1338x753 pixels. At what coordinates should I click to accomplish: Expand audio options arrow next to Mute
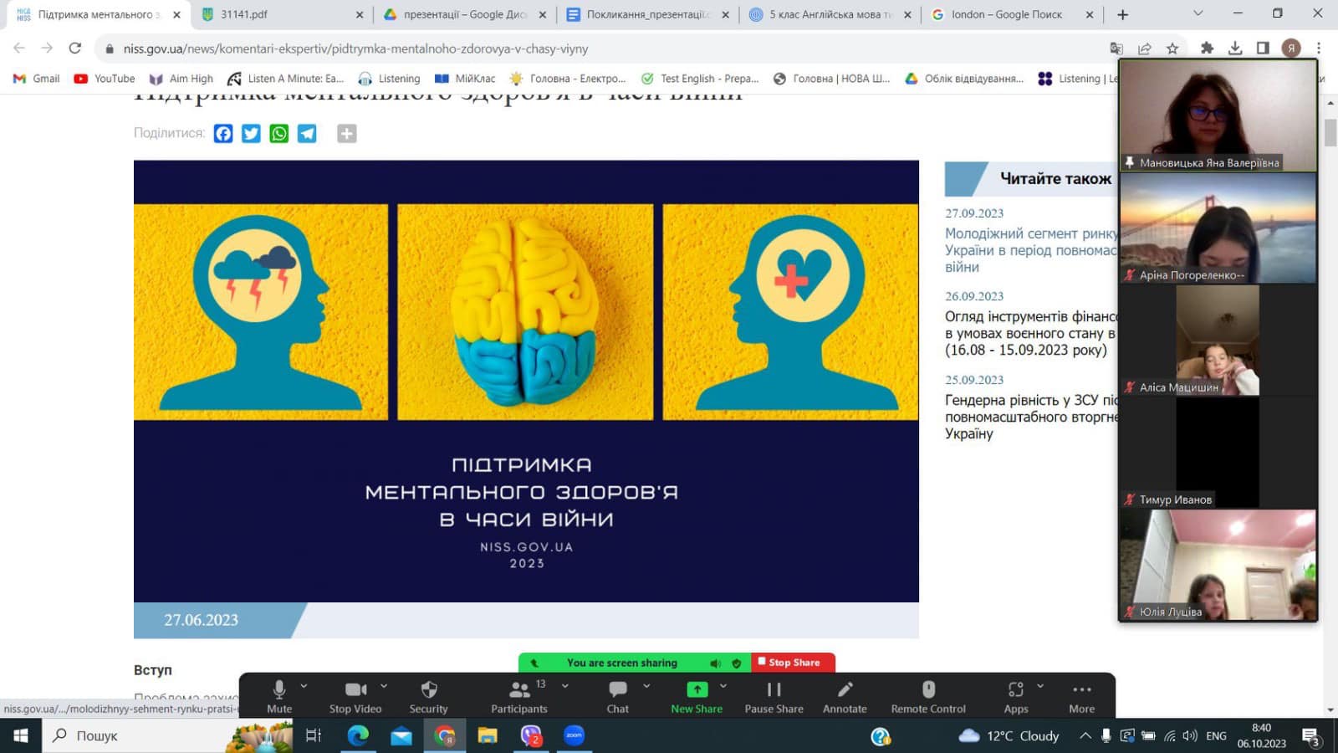click(304, 686)
